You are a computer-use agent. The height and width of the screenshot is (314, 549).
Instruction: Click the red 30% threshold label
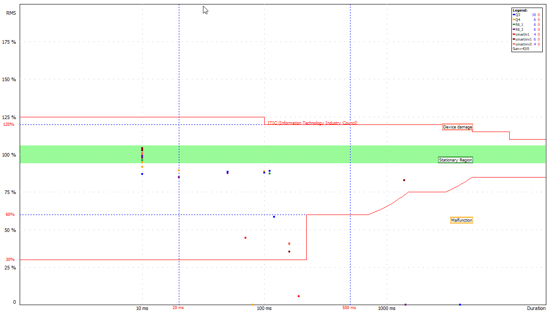[10, 259]
